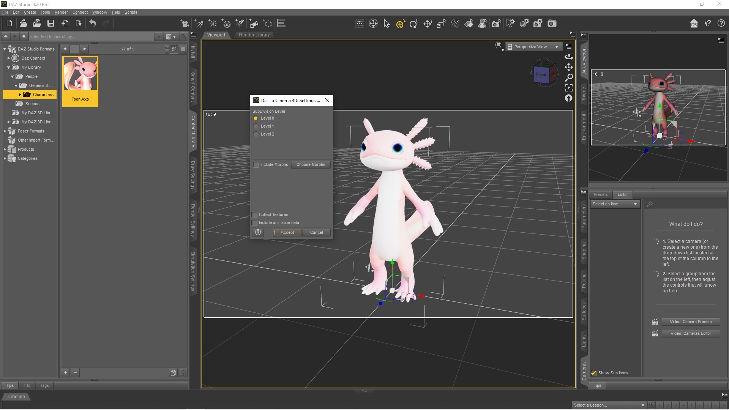
Task: Open the Select a Lesson dropdown
Action: 609,405
